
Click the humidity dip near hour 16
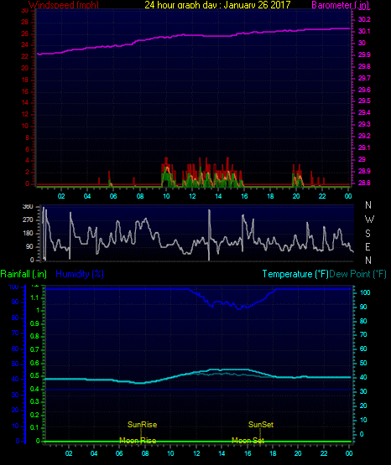pyautogui.click(x=239, y=307)
